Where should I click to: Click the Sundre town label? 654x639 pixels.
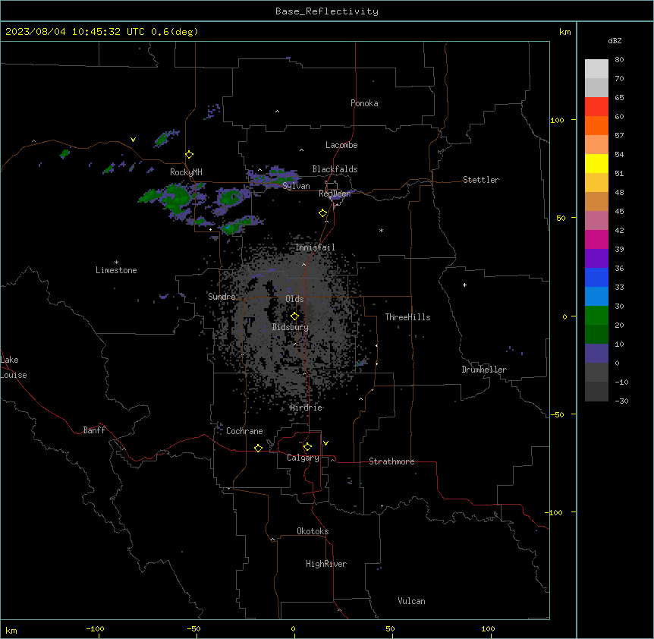(222, 297)
